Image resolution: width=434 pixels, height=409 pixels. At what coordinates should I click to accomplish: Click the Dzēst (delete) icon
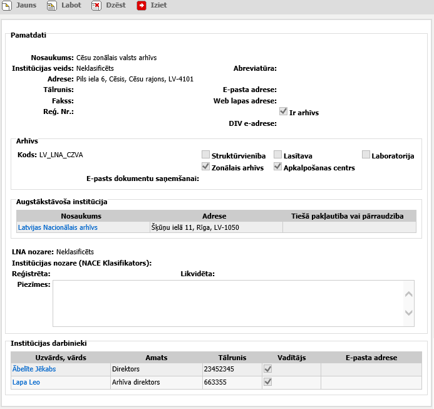pyautogui.click(x=96, y=6)
